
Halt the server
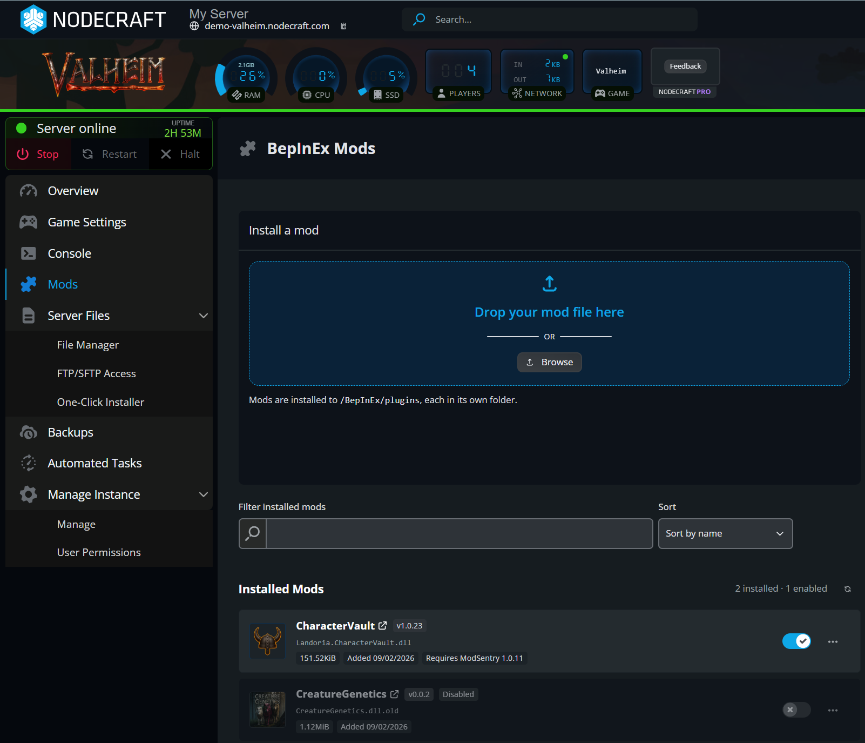(180, 154)
